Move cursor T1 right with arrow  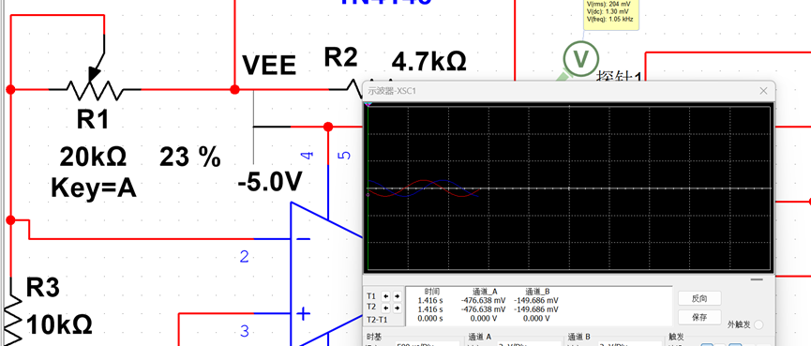[x=397, y=296]
